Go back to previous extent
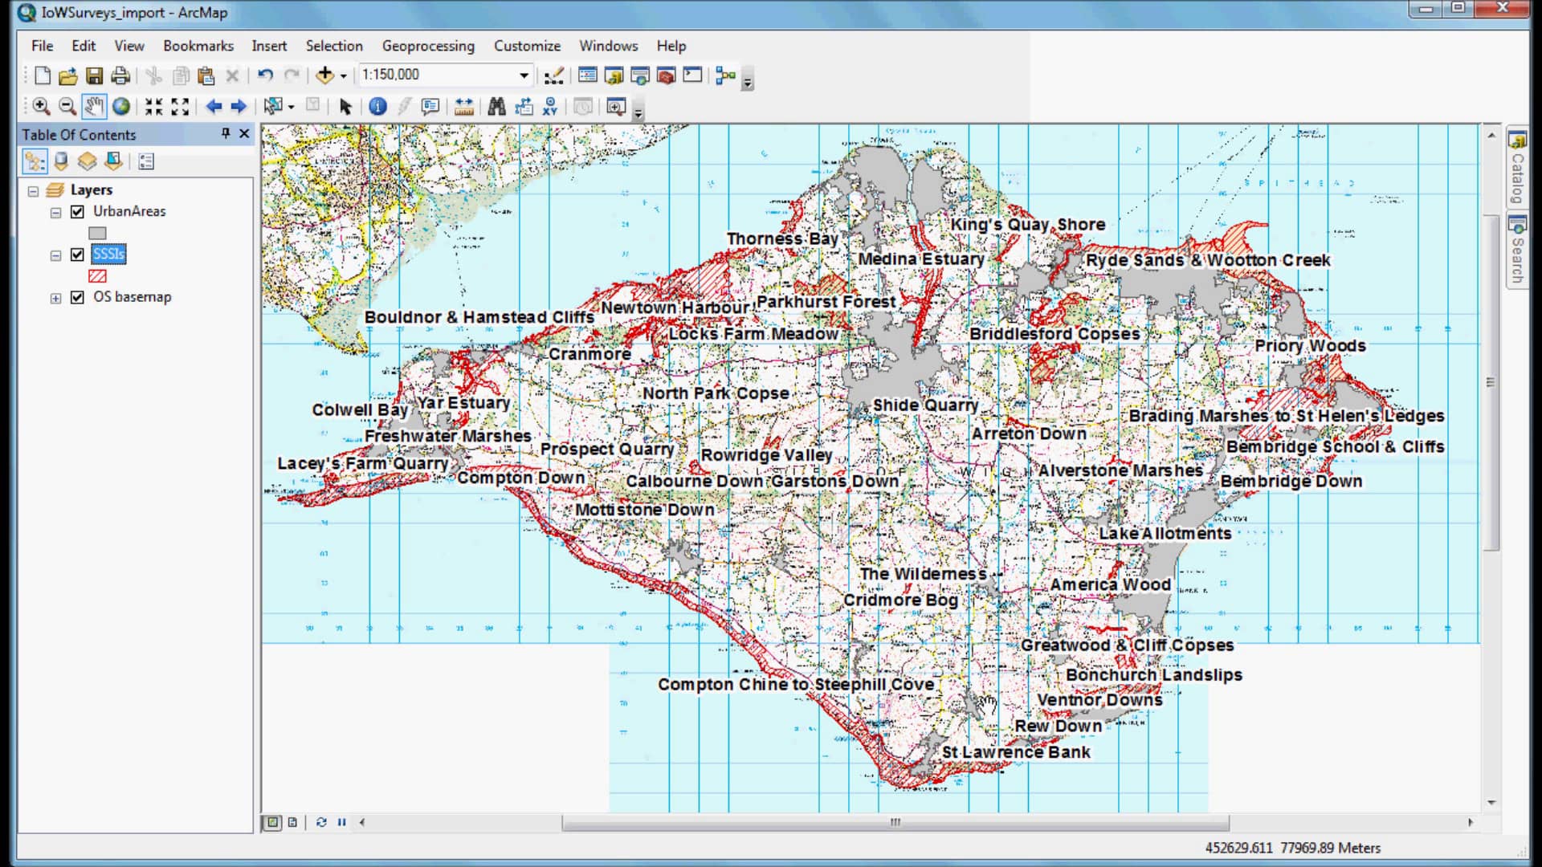This screenshot has height=867, width=1542. pyautogui.click(x=214, y=106)
